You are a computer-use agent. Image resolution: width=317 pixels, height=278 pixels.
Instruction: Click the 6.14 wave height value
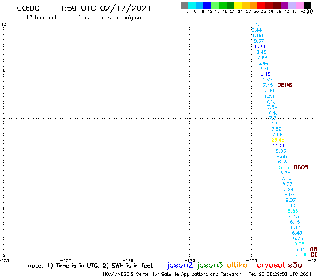point(296,228)
